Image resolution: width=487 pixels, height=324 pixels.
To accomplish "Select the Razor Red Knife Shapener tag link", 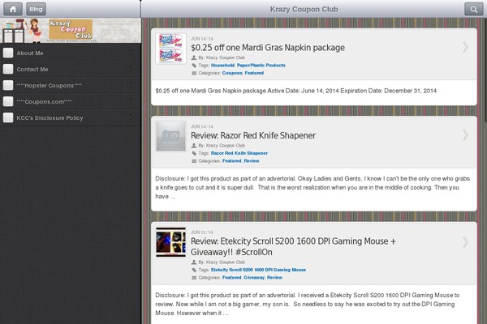I will pos(239,153).
